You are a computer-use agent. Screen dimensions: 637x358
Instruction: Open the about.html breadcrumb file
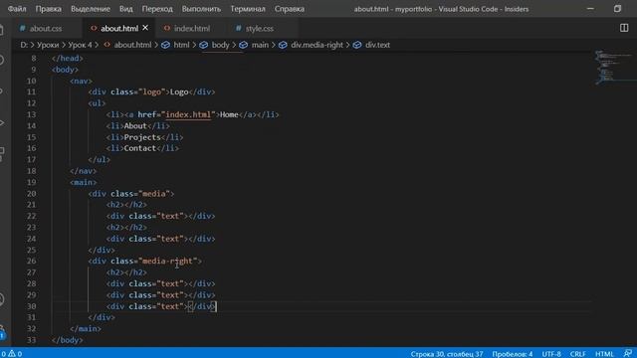tap(132, 45)
